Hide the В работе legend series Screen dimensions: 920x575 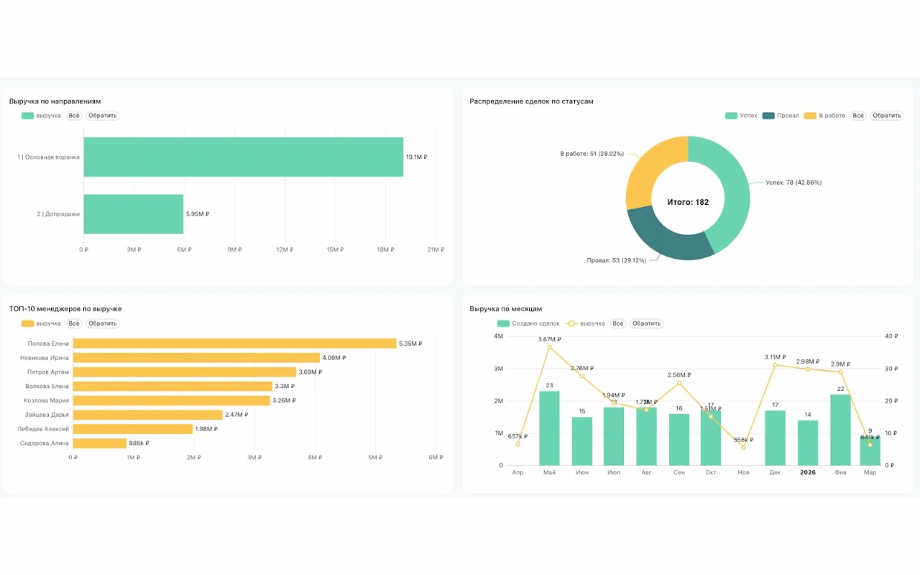click(x=824, y=116)
